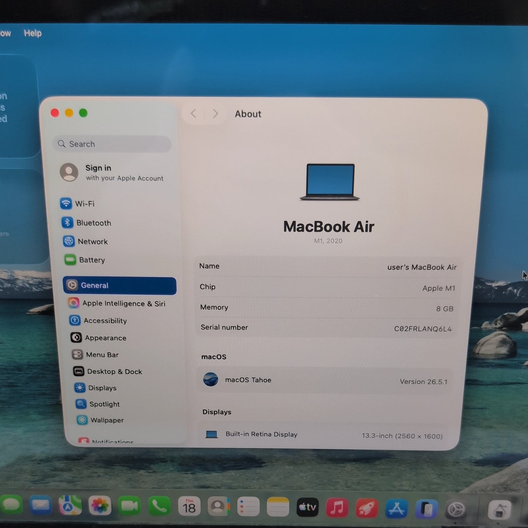Open Music from the Dock

point(337,508)
